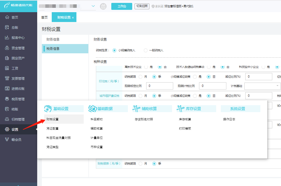Click the 基础数据 category icon

point(92,109)
